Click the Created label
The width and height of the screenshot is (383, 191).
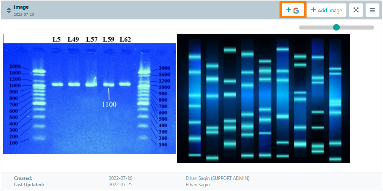[23, 178]
